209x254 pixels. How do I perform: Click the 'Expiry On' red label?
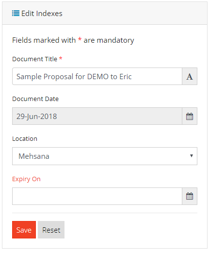(26, 179)
